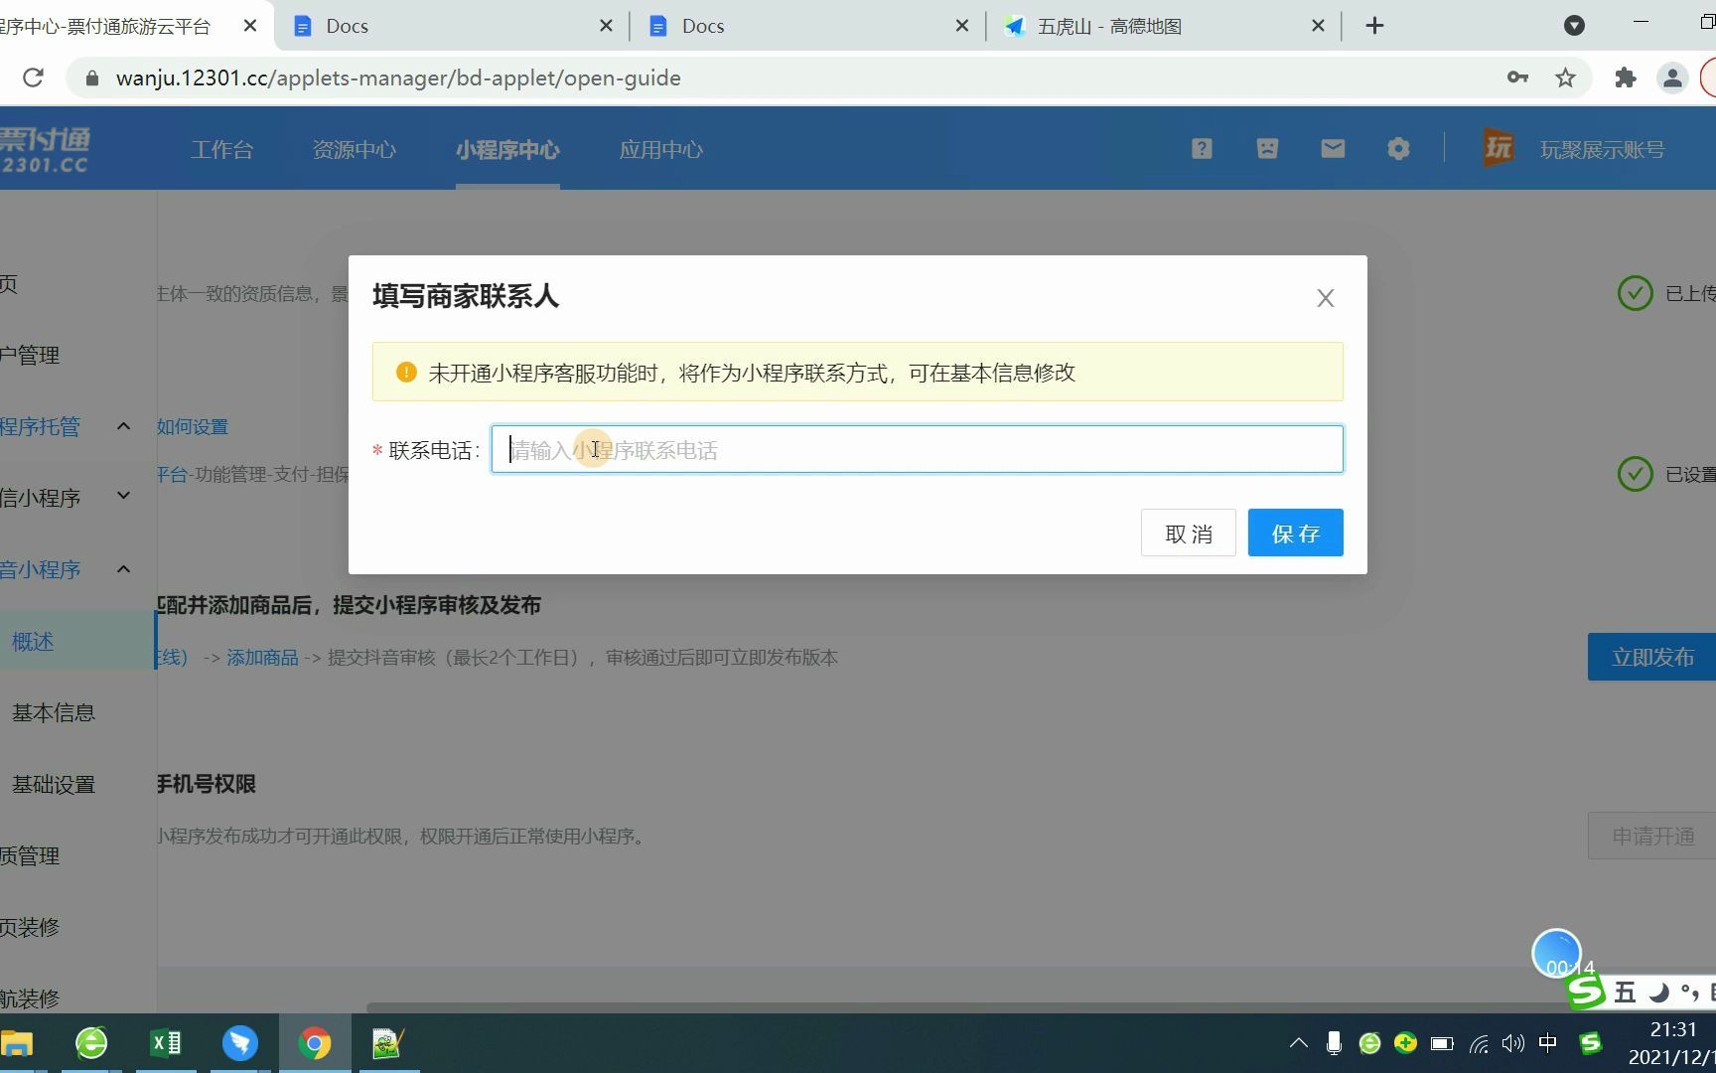Close the first Docs tab
The width and height of the screenshot is (1716, 1073).
tap(606, 26)
